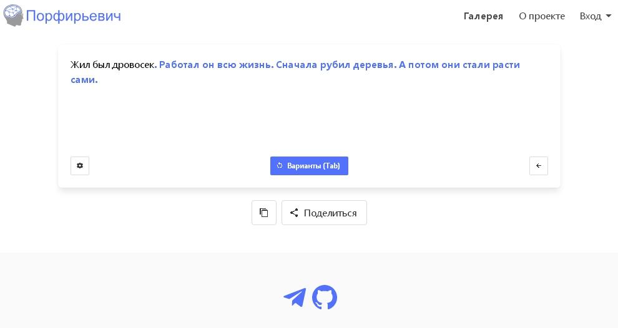Click the refresh icon in Варианты button

tap(280, 166)
